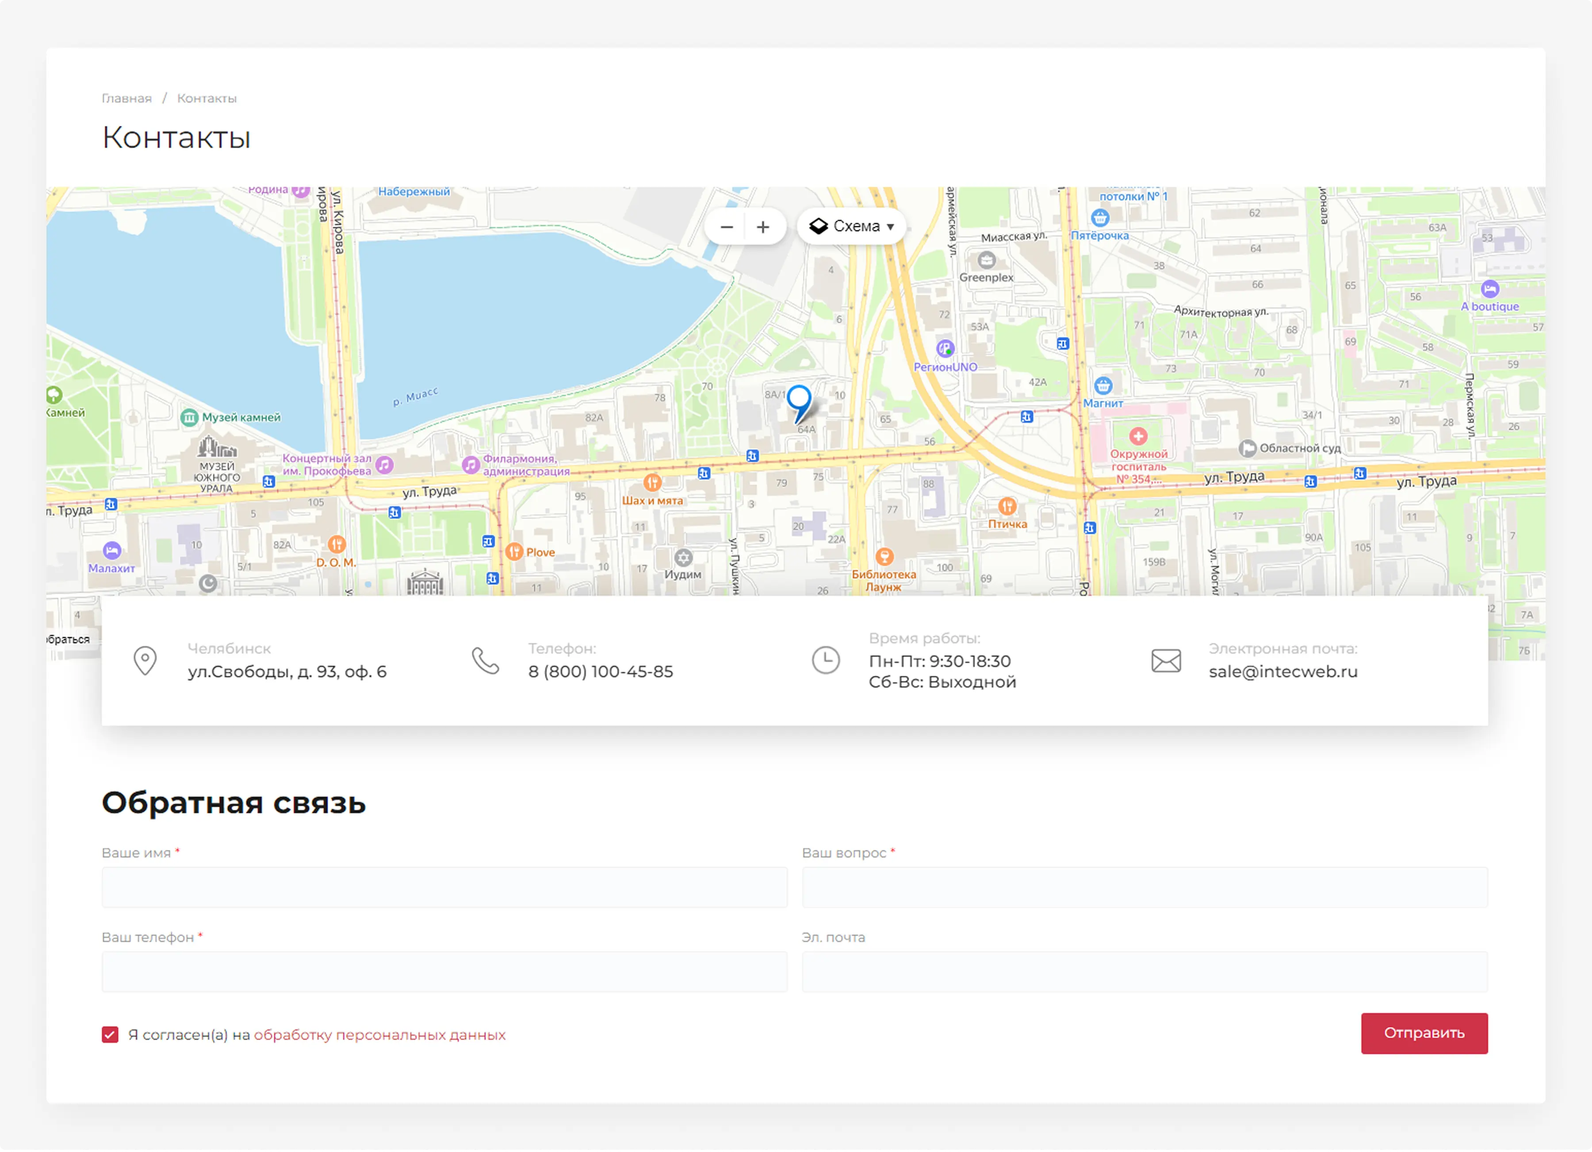Click the Greenplex map marker icon
This screenshot has width=1592, height=1152.
click(x=986, y=261)
